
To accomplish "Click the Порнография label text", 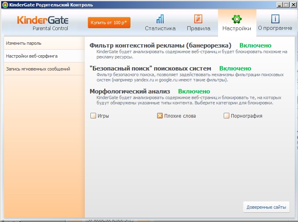I will [246, 116].
